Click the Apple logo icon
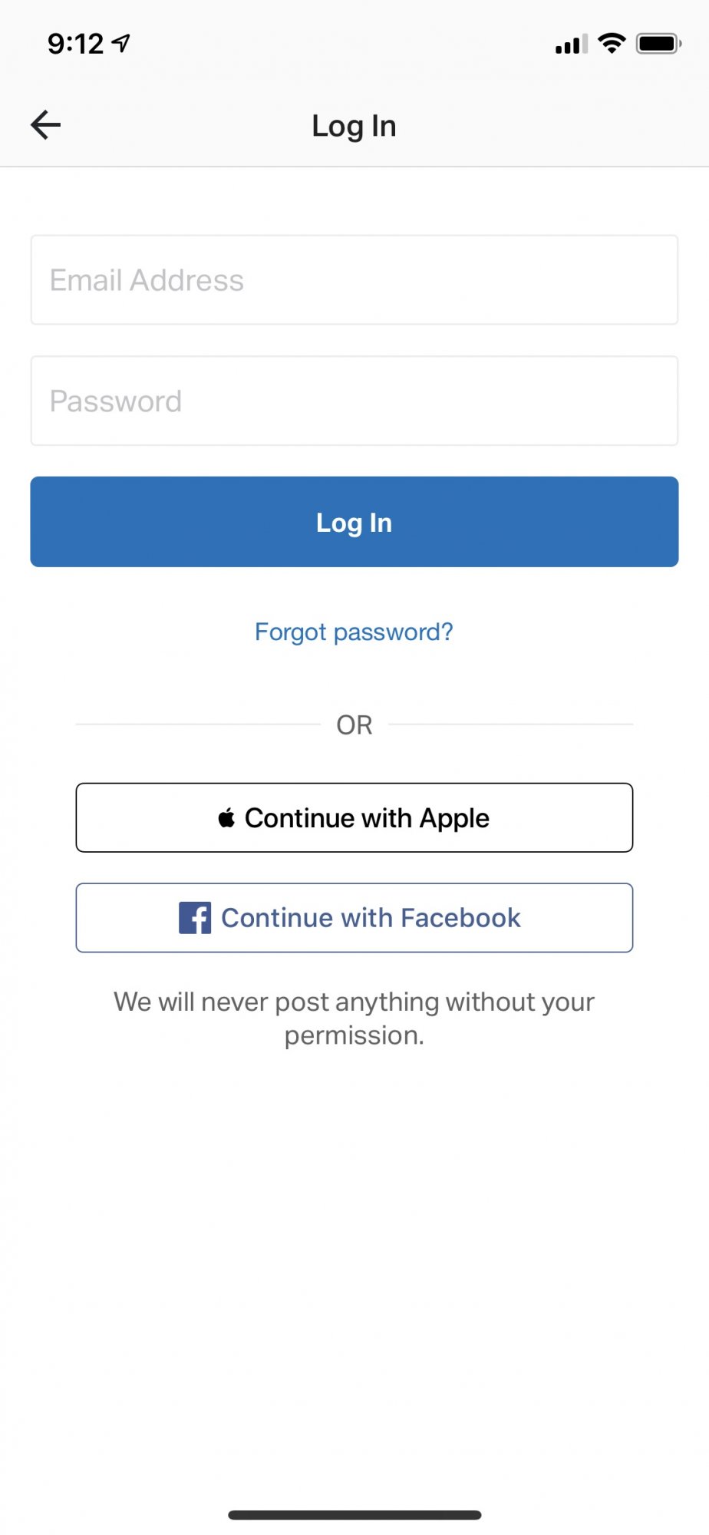Viewport: 709px width, 1535px height. [x=226, y=818]
